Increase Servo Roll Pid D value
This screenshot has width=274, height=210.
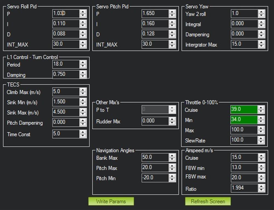pyautogui.click(x=83, y=32)
